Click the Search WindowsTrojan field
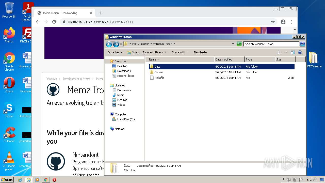Screen dimensions: 325x183 (x=271, y=44)
